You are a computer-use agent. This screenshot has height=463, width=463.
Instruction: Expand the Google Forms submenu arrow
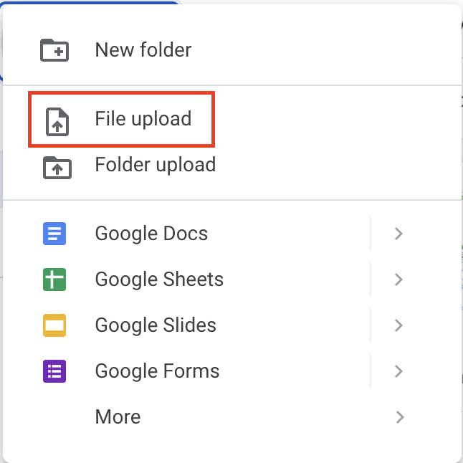(398, 371)
